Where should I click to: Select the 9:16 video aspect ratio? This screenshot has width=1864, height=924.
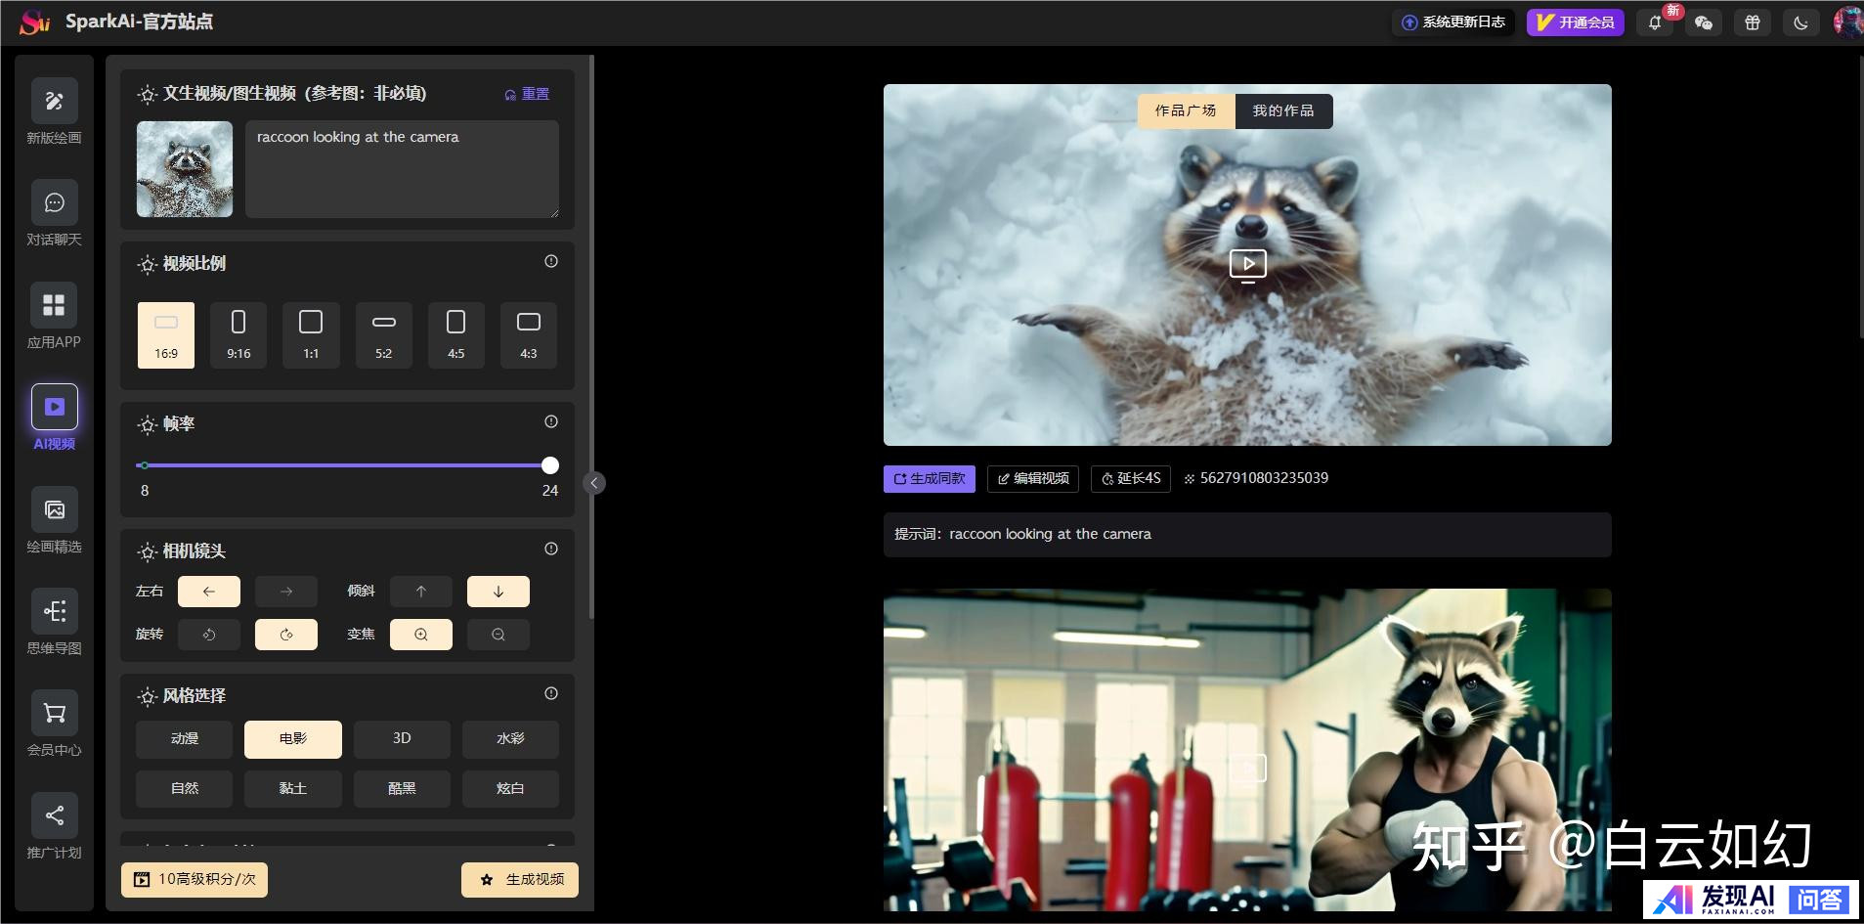[x=238, y=334]
